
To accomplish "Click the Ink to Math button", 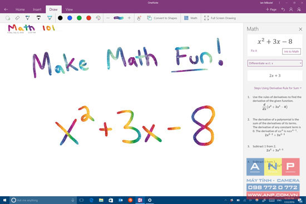I will coord(292,52).
